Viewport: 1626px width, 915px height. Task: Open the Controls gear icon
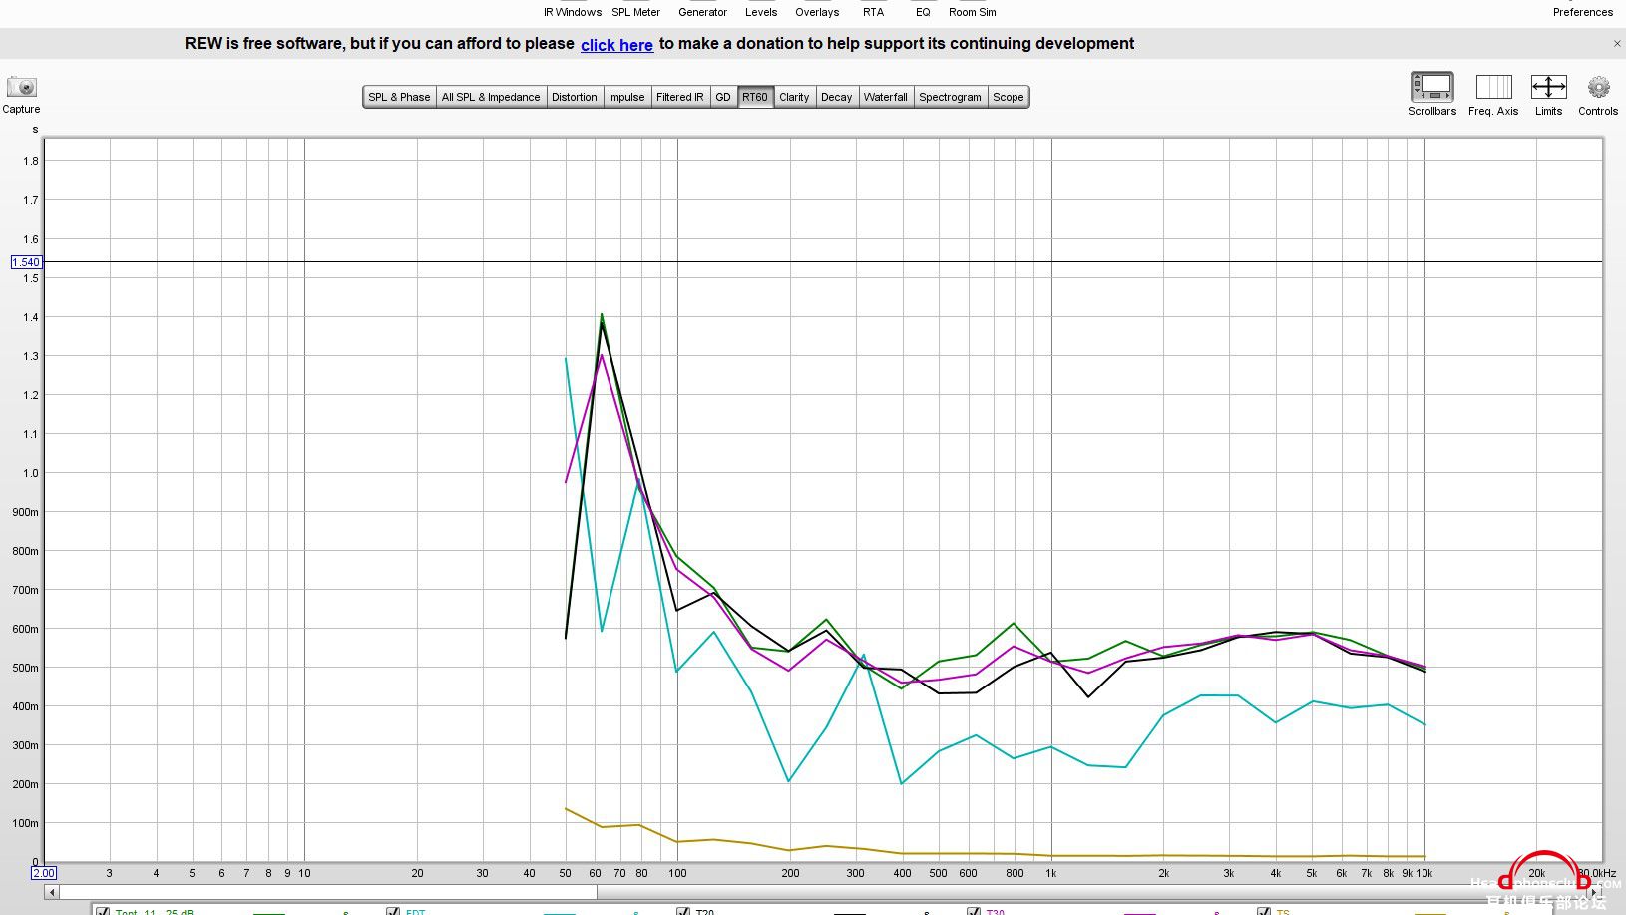click(x=1598, y=87)
